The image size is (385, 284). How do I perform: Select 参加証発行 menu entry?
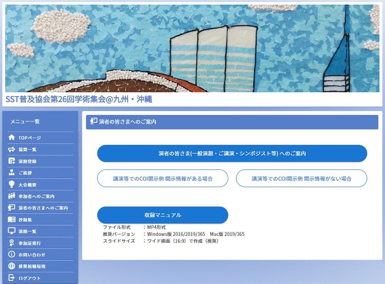[x=30, y=243]
